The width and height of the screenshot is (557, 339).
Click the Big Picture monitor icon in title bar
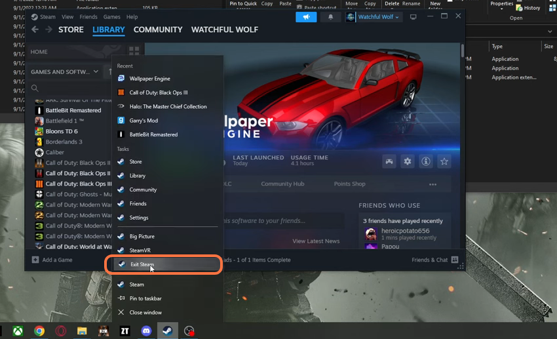pos(413,16)
